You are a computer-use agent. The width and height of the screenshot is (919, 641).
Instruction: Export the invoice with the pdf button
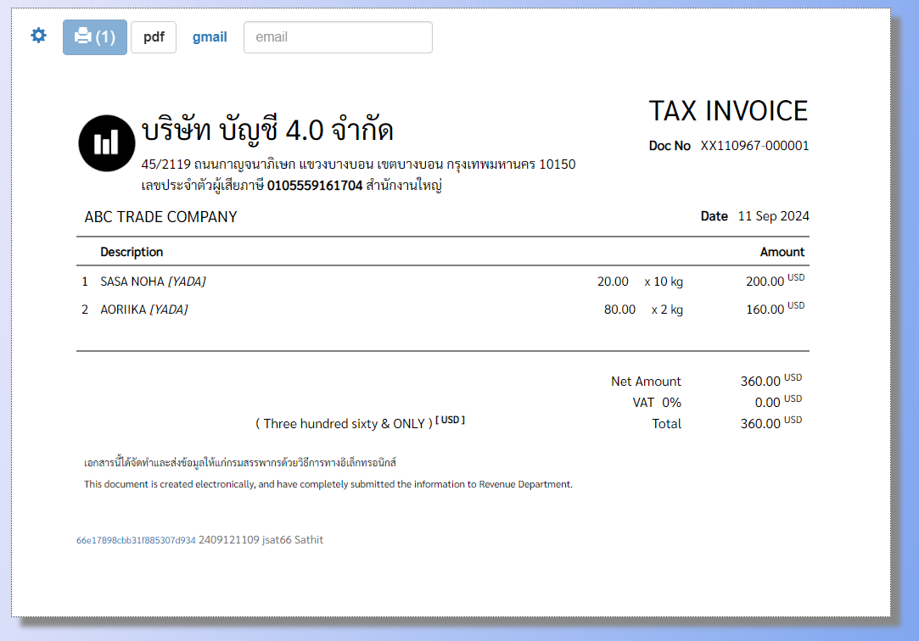pos(154,37)
